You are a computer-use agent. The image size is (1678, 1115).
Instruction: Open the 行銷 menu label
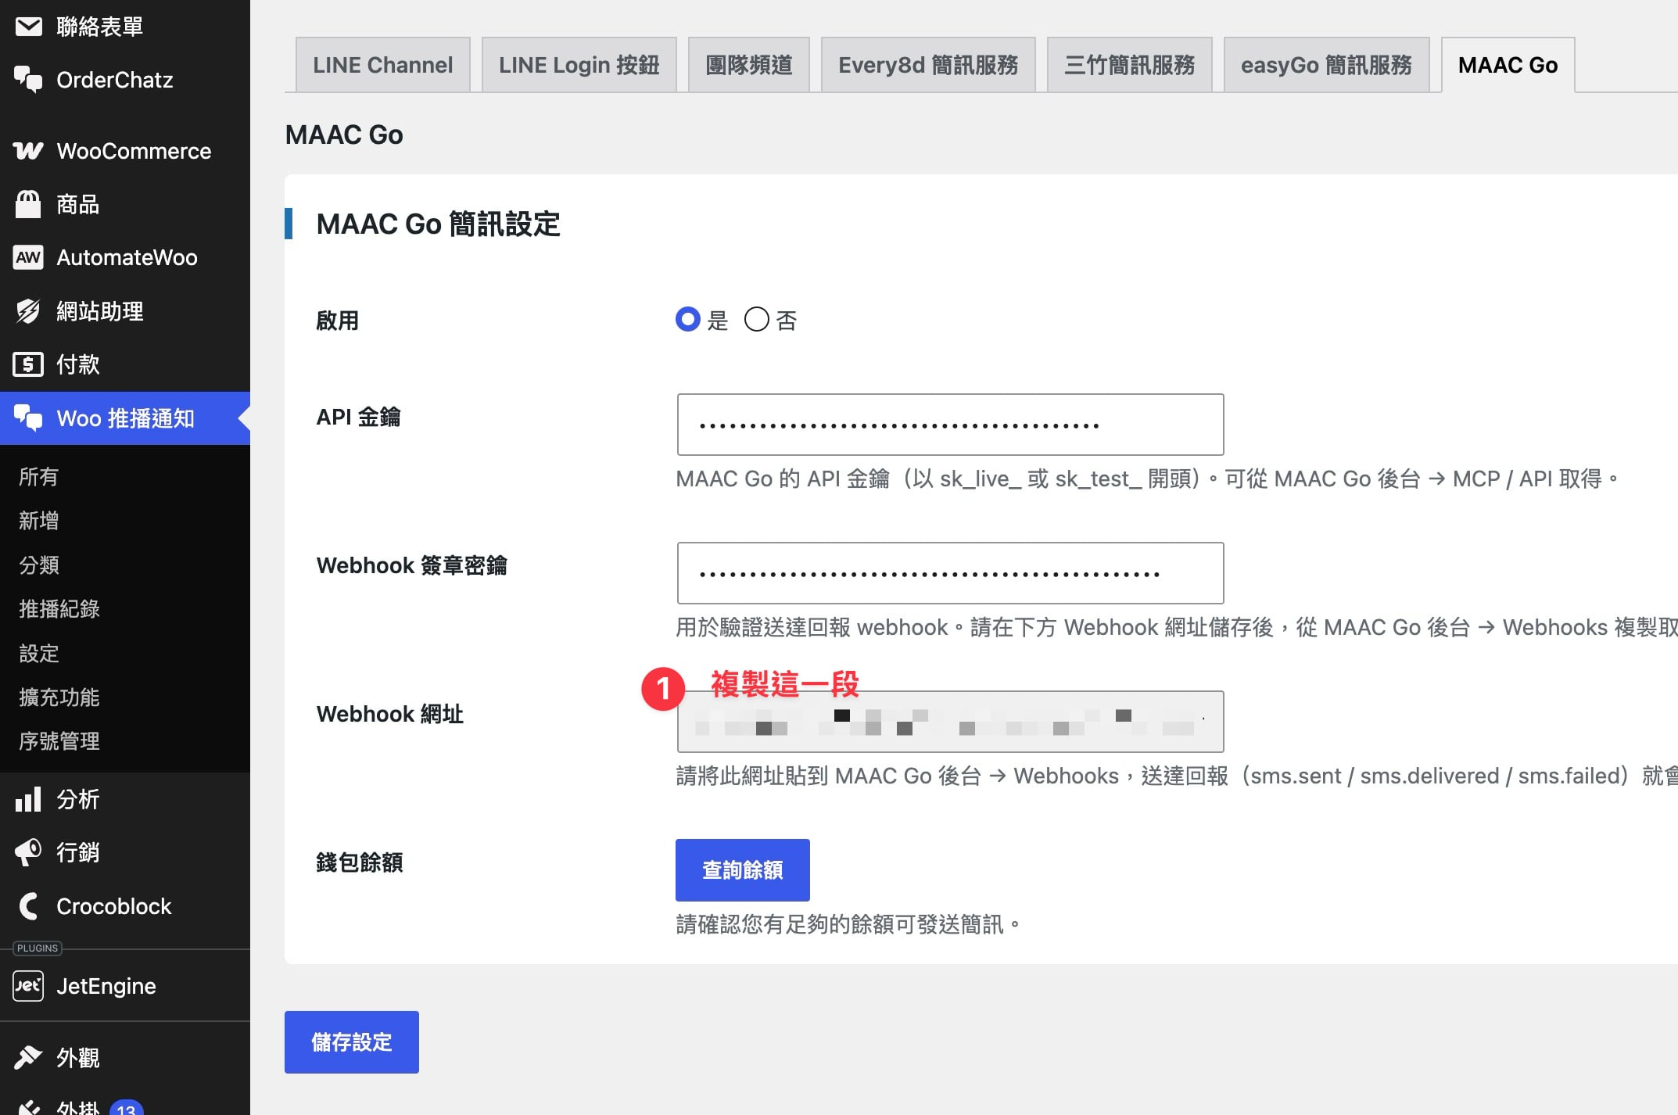click(x=78, y=852)
